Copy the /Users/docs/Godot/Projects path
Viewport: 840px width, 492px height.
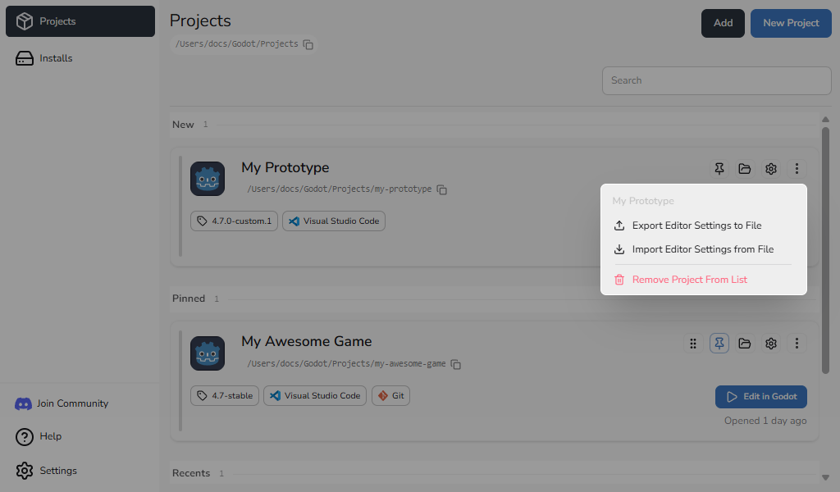point(308,44)
